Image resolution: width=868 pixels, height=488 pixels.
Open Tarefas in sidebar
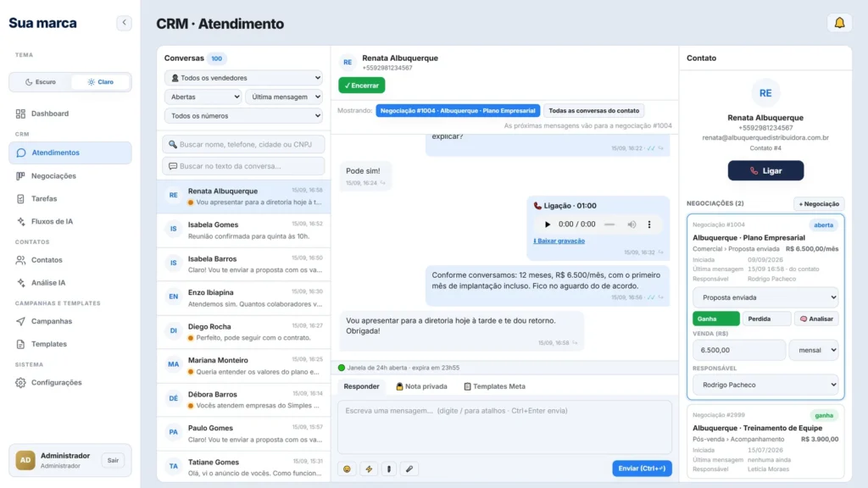(x=70, y=198)
